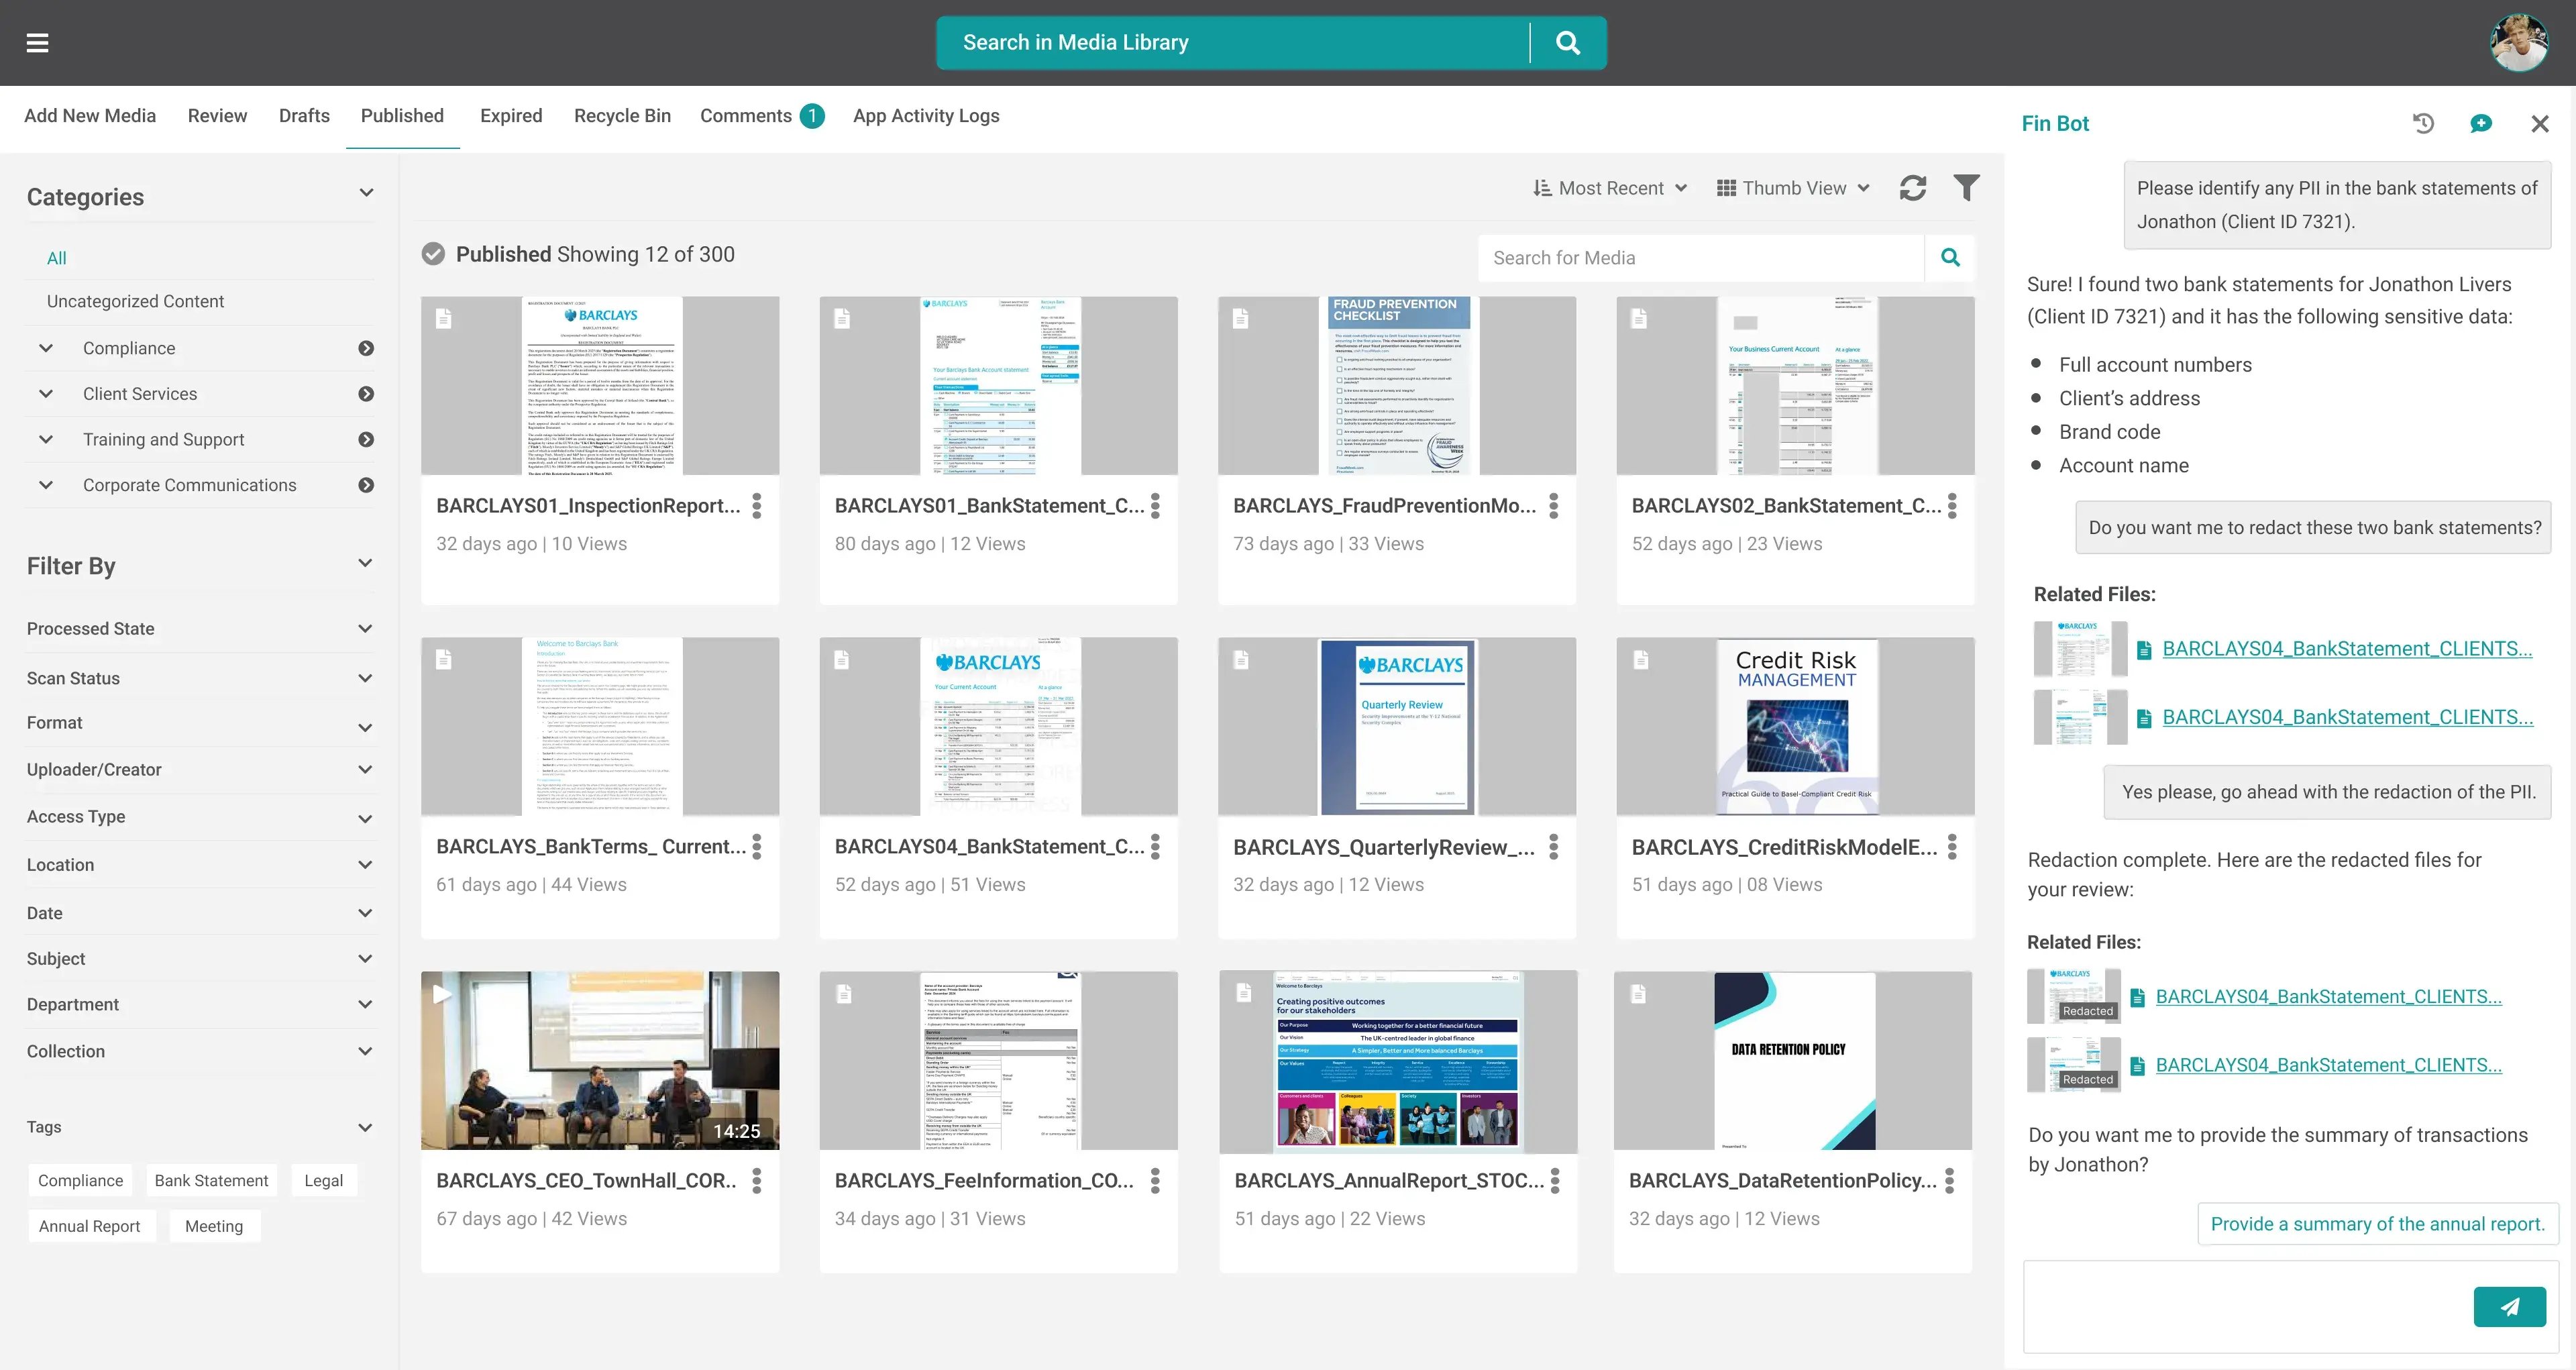Viewport: 2576px width, 1370px height.
Task: Open second redacted BARCLAYS04_BankStatement file link
Action: click(2328, 1065)
